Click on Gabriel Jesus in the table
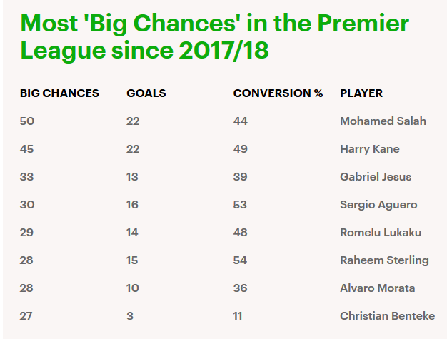This screenshot has height=339, width=447. pyautogui.click(x=376, y=177)
